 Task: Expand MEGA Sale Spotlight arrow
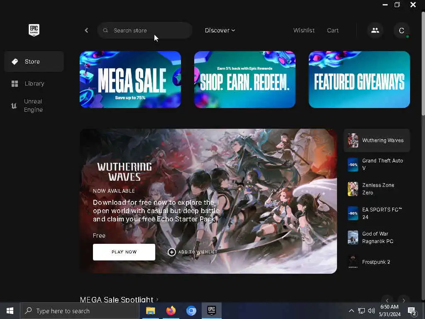[157, 299]
